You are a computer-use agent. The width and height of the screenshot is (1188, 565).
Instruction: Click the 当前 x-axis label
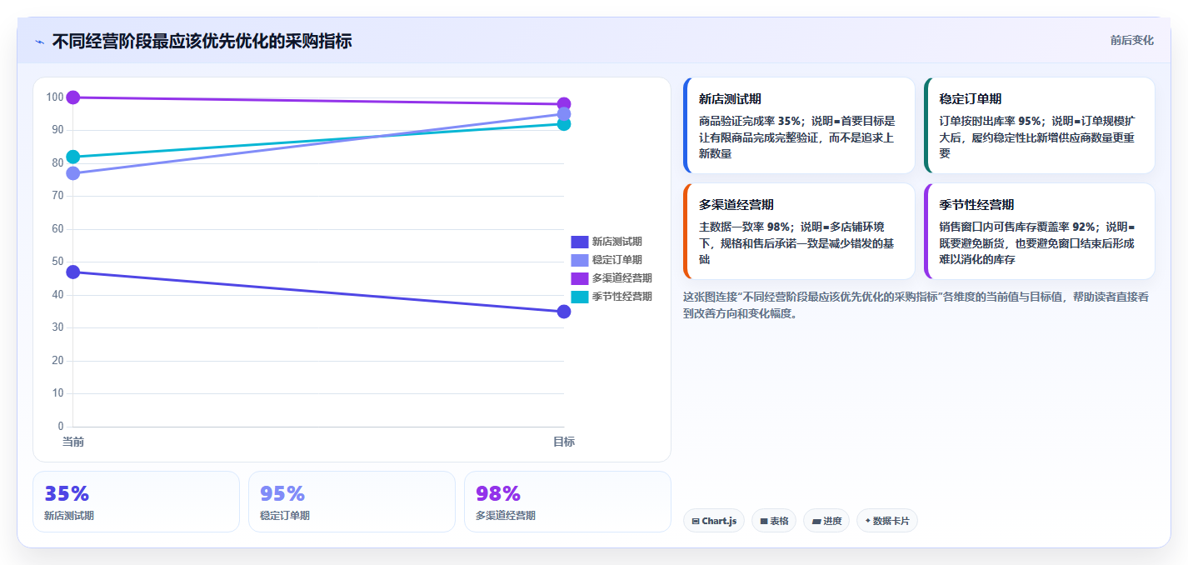(73, 442)
